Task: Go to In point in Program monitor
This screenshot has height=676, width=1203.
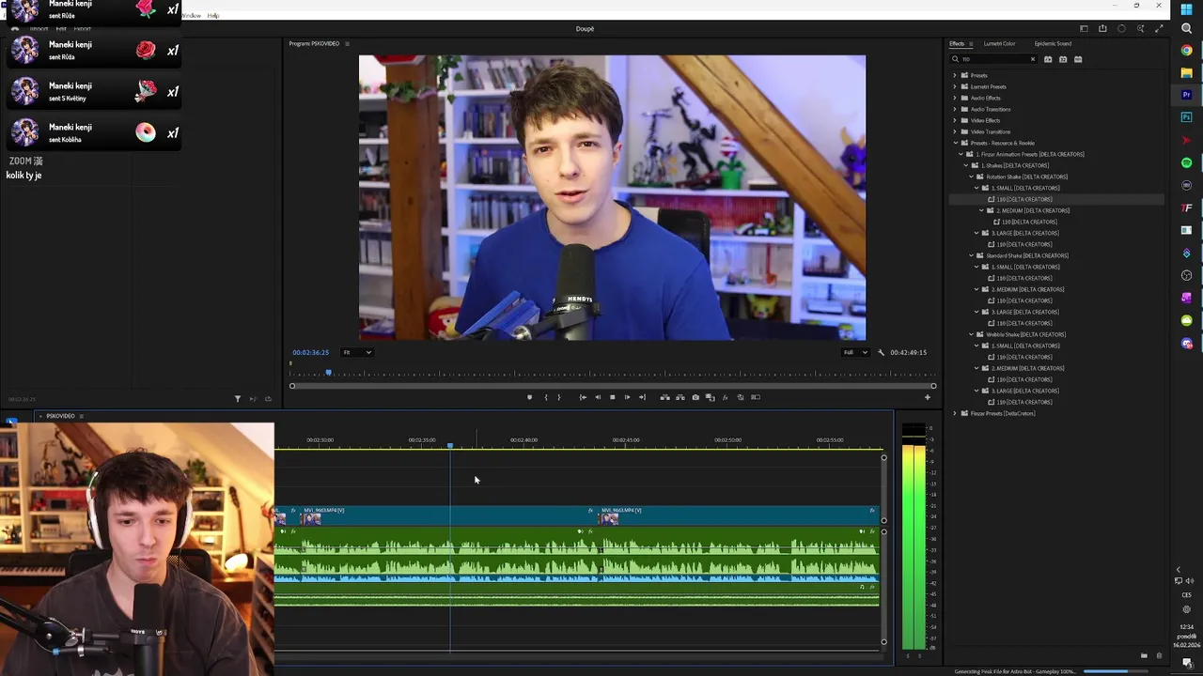Action: [x=583, y=397]
